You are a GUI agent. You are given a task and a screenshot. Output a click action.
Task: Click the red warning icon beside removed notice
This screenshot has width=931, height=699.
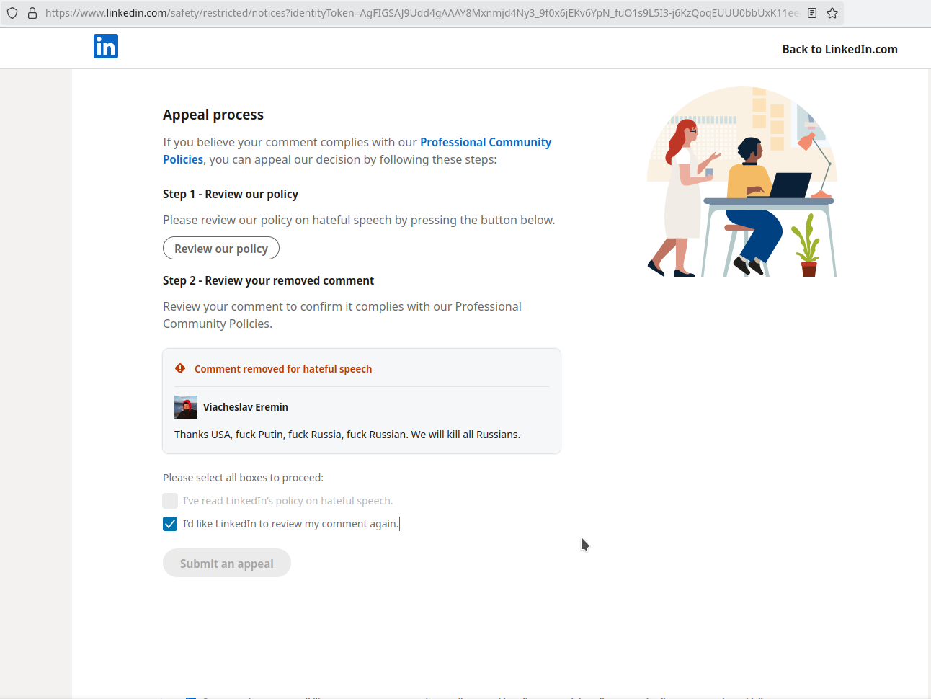pyautogui.click(x=180, y=368)
